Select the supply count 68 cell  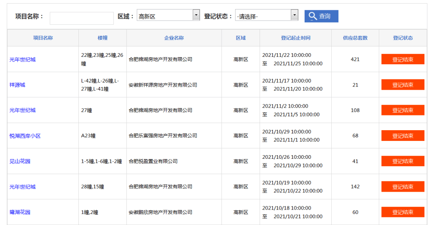pos(355,136)
